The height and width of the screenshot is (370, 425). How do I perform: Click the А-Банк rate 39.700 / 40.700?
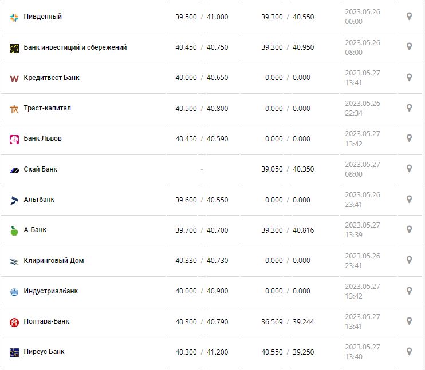[x=202, y=230]
